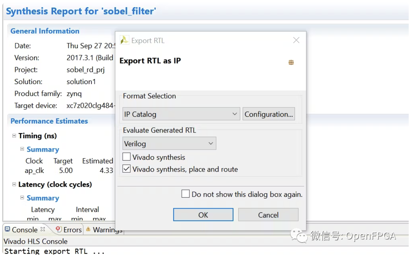
Task: Click the small grid icon beside Export RTL as IP
Action: point(291,62)
